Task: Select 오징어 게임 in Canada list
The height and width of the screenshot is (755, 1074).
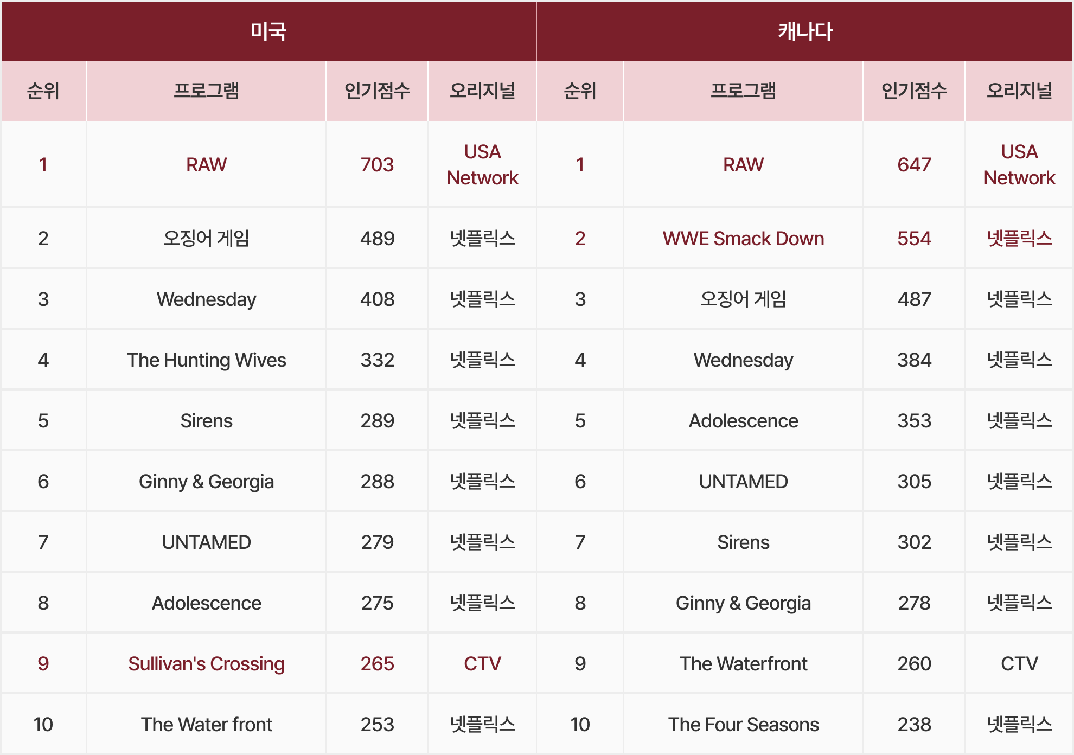Action: click(x=743, y=299)
